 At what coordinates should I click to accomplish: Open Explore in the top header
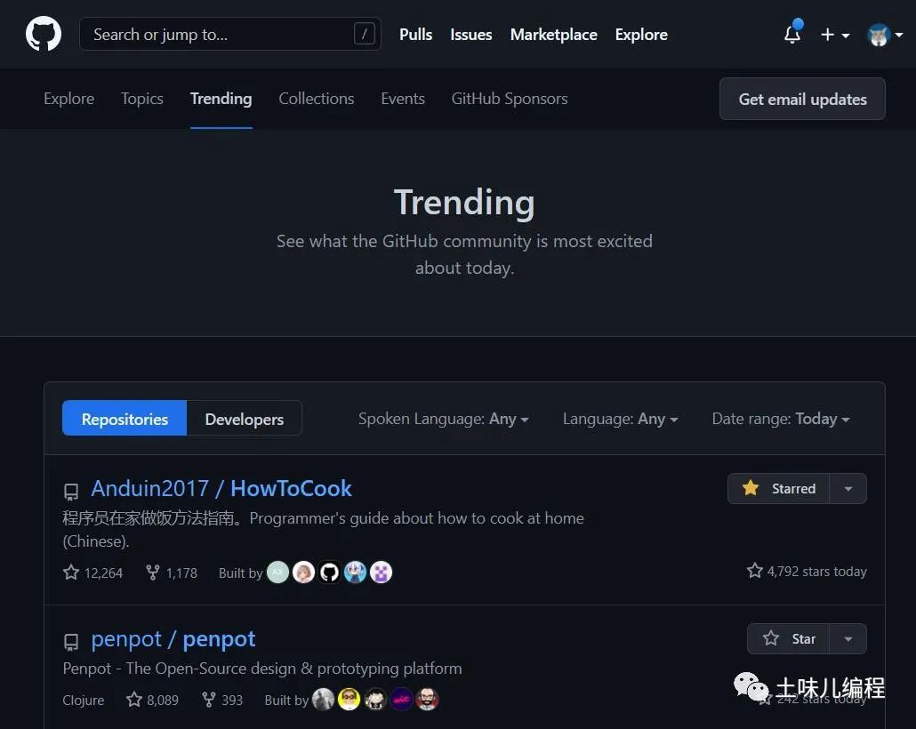(x=641, y=35)
